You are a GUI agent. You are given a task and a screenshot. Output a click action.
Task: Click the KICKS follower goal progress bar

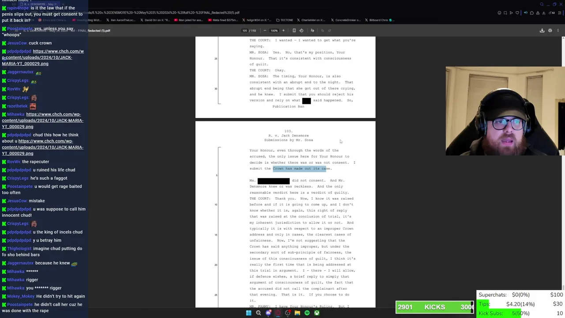click(x=435, y=307)
